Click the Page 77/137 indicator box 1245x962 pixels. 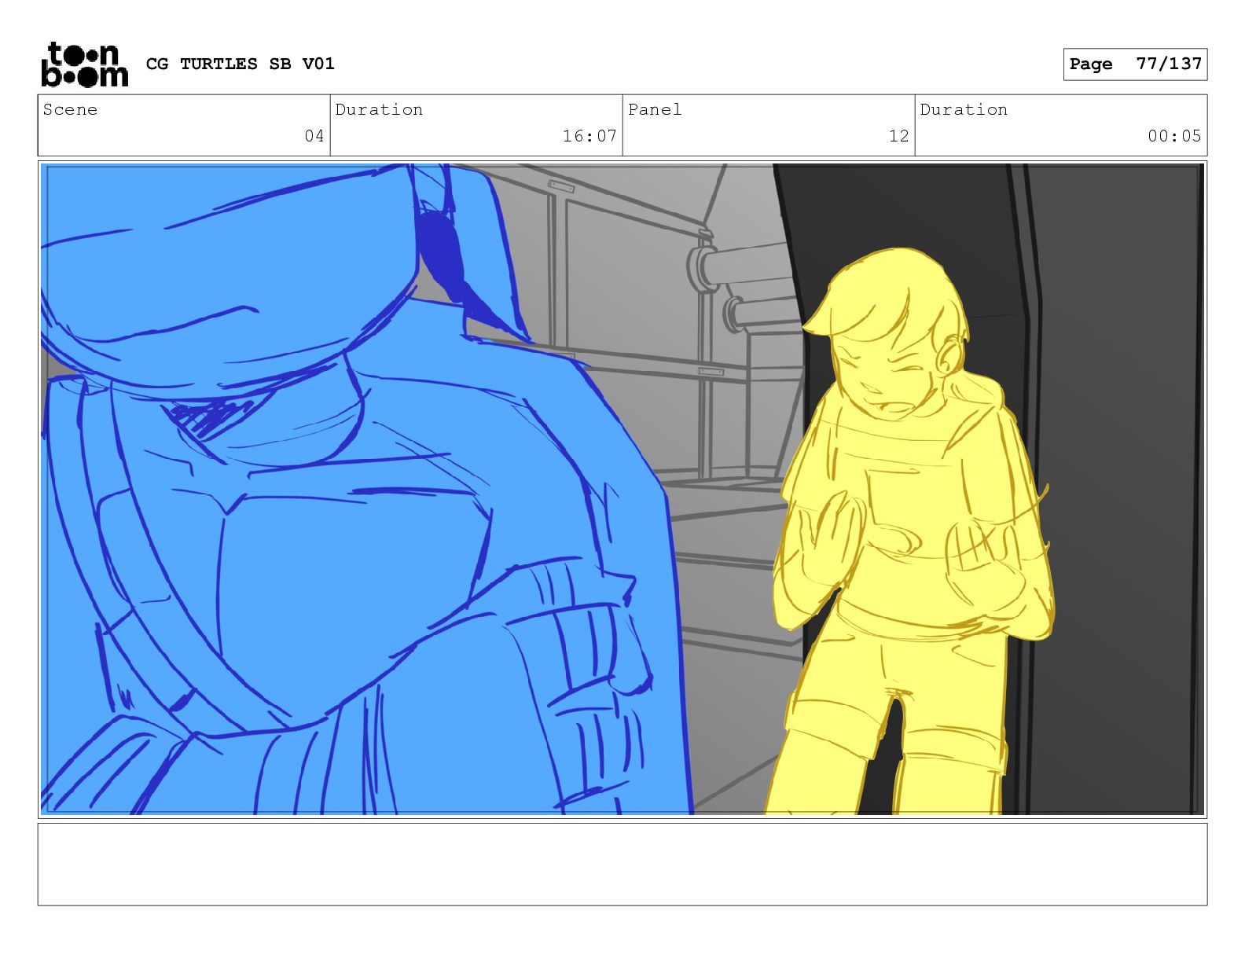(x=1135, y=64)
